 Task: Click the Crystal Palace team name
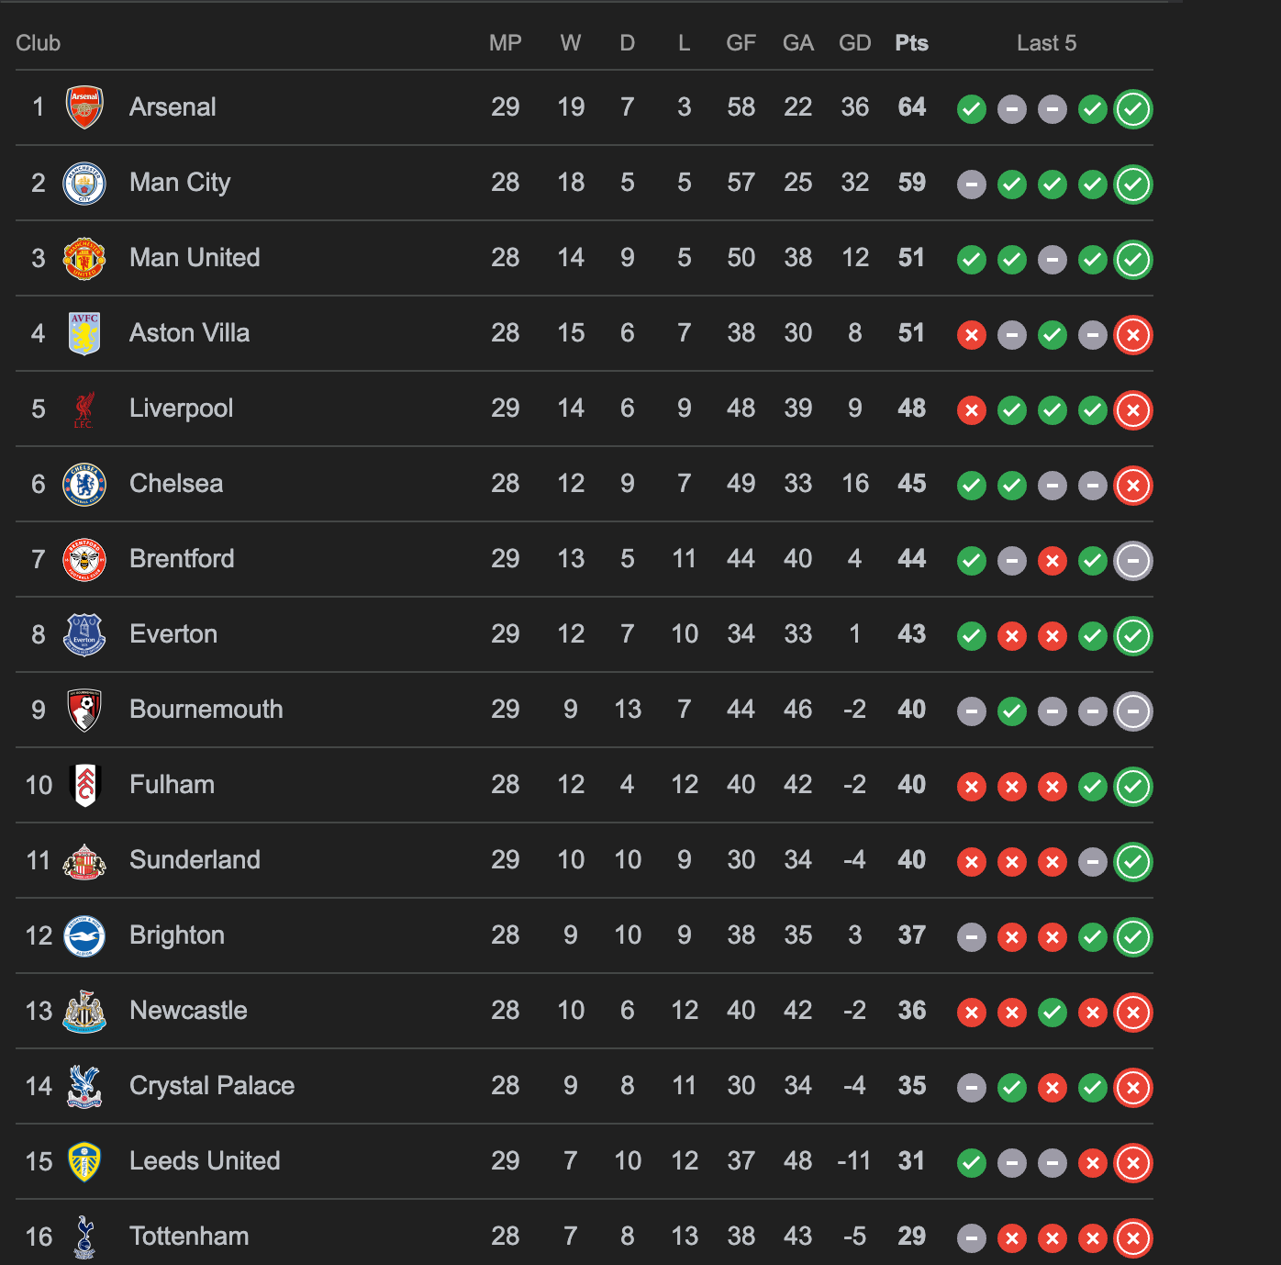click(211, 1086)
